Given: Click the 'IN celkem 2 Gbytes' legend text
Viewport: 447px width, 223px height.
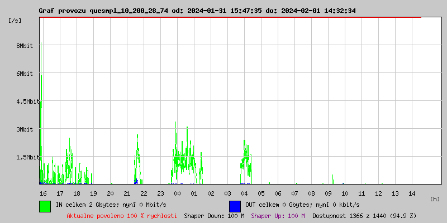Looking at the screenshot, I should coord(111,205).
